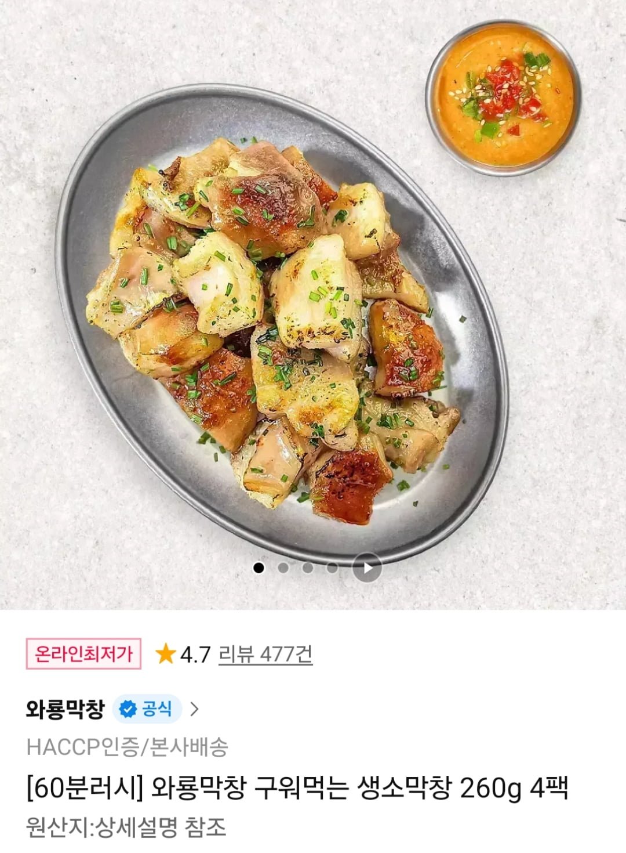Switch to the second carousel image dot
The width and height of the screenshot is (626, 853).
pos(283,568)
